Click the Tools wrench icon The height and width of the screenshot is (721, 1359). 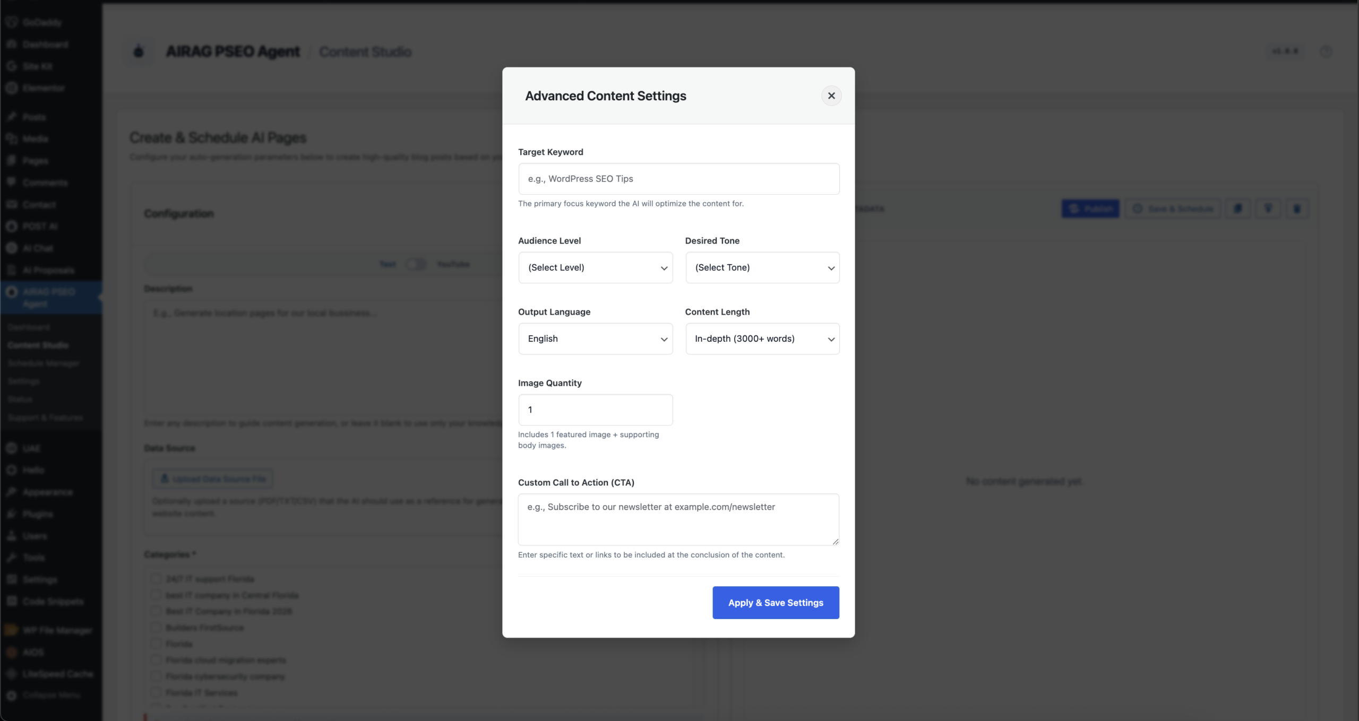click(11, 557)
